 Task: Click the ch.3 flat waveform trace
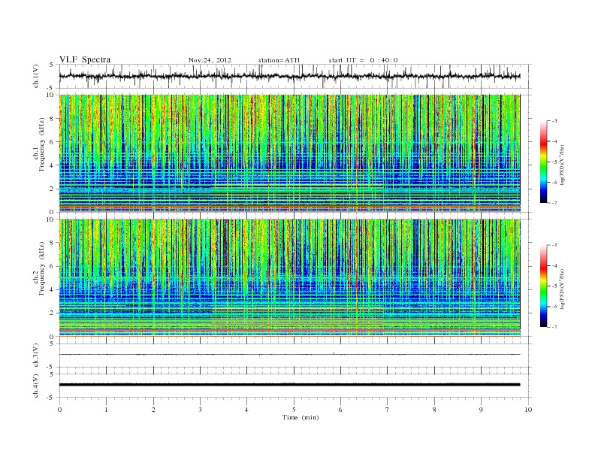point(289,355)
